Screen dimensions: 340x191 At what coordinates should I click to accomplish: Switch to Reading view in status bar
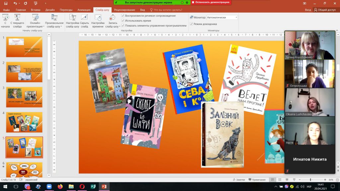[x=287, y=180]
